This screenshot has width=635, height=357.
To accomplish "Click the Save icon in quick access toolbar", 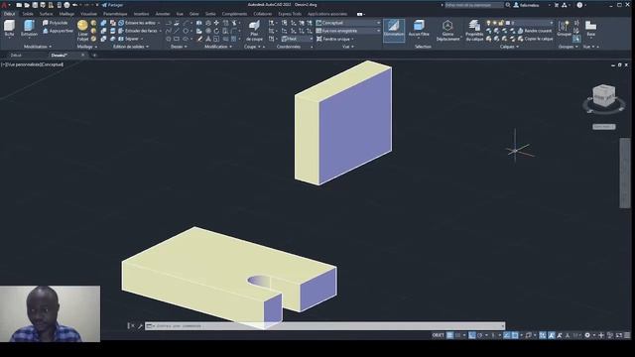I will (35, 5).
